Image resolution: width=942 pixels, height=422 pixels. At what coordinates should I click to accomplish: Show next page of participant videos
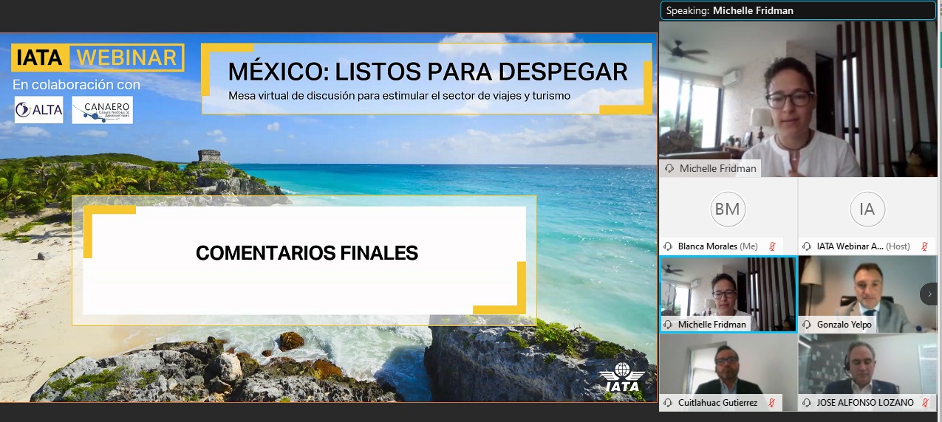[929, 294]
